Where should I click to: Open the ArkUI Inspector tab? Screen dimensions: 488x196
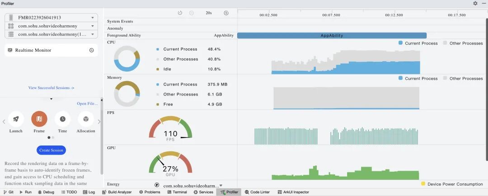[293, 192]
